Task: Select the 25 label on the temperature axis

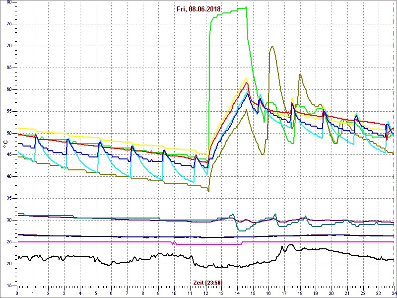Action: coord(8,242)
